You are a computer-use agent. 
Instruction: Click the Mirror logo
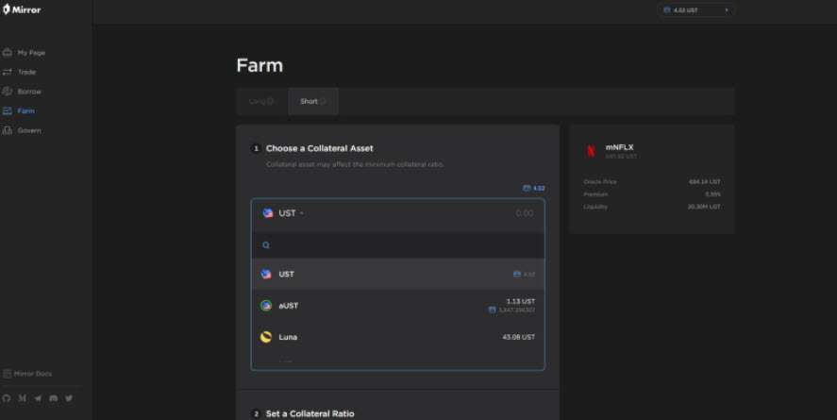click(x=22, y=9)
